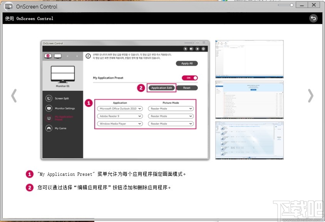Open the settings gear icon
This screenshot has height=222, width=325.
pos(203,49)
